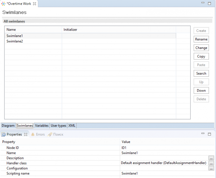Maximize the editor area
Image resolution: width=216 pixels, height=178 pixels.
[x=209, y=4]
